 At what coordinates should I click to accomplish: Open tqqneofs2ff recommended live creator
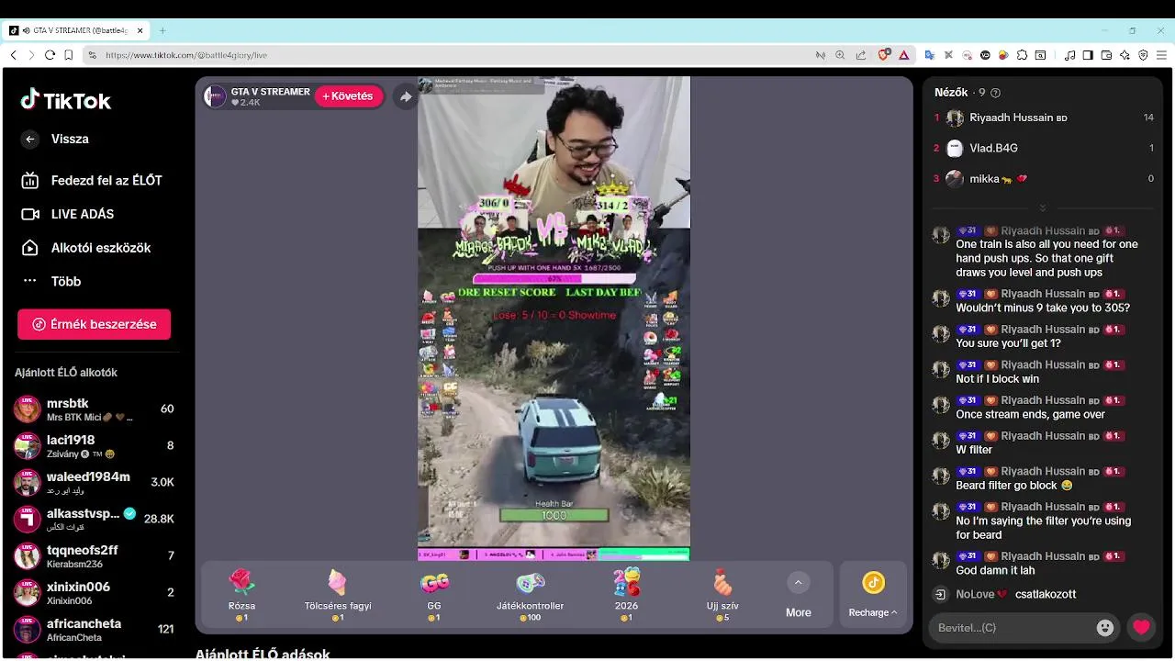(x=95, y=556)
